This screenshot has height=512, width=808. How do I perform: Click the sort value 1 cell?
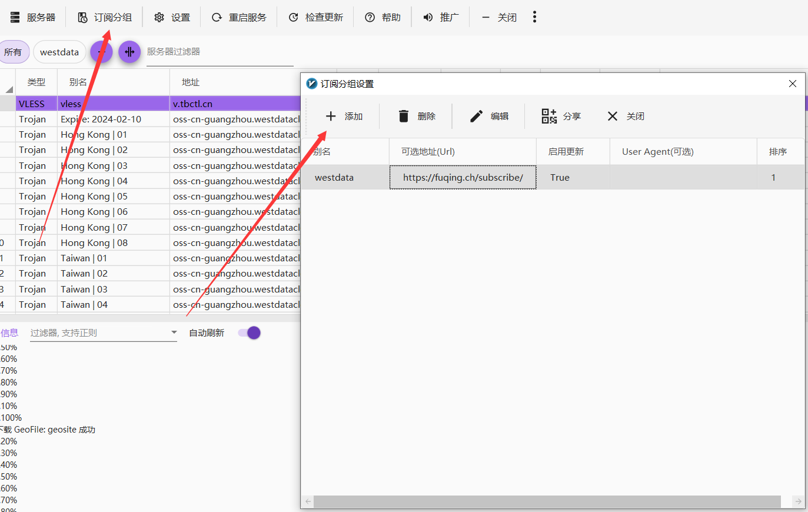point(780,178)
